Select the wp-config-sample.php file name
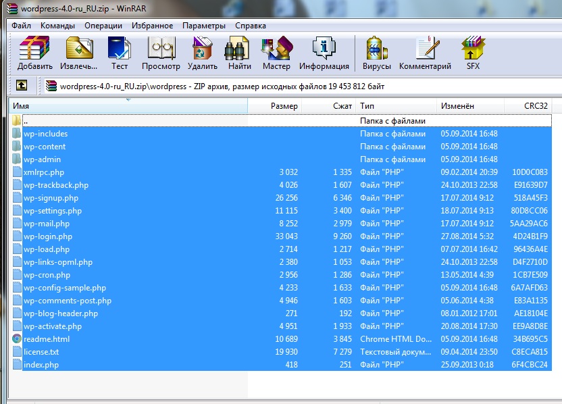The width and height of the screenshot is (562, 404). 65,288
